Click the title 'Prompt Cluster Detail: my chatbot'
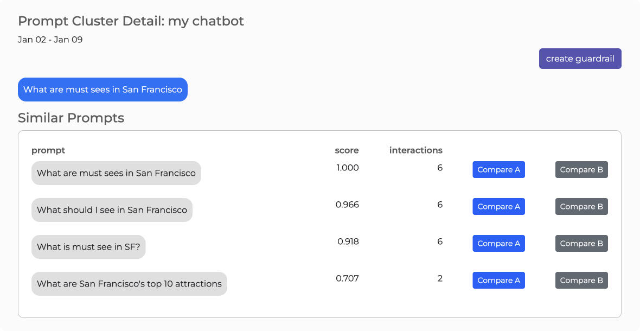This screenshot has width=640, height=331. [131, 21]
